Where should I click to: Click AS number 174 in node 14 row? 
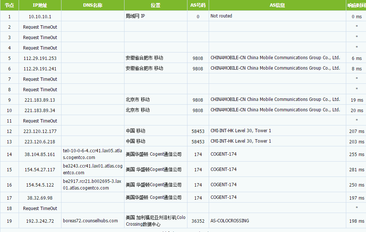pyautogui.click(x=198, y=154)
